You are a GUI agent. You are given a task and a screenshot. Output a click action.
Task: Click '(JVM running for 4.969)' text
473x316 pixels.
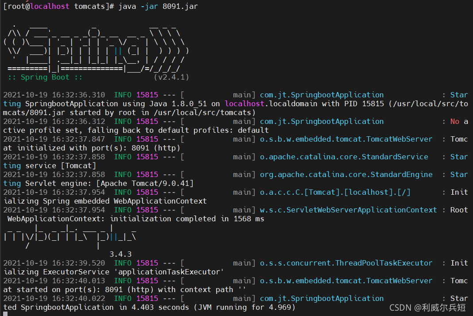(244, 307)
